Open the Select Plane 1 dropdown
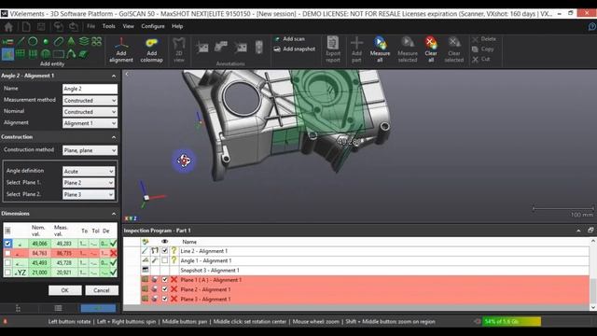Screen dimensions: 597x336 click(89, 183)
